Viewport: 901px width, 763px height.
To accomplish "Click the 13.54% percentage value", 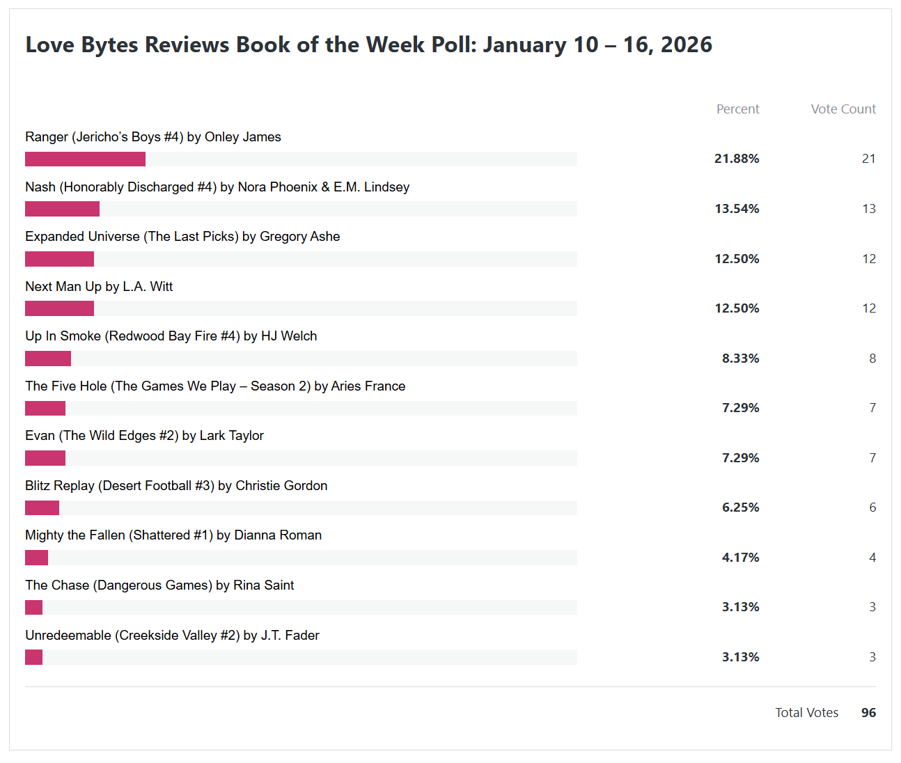I will pyautogui.click(x=737, y=209).
